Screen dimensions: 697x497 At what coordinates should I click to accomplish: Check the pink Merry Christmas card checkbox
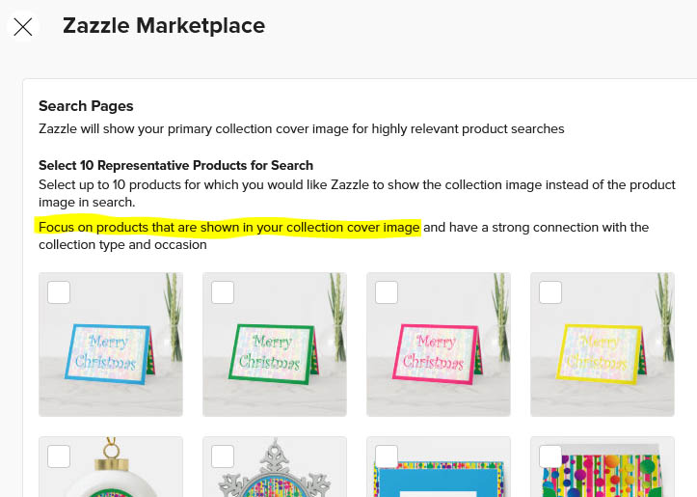pyautogui.click(x=387, y=292)
